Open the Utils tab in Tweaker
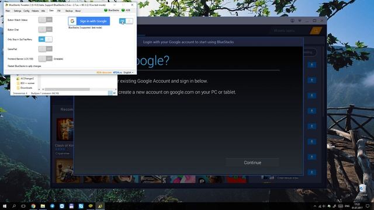 [43, 10]
